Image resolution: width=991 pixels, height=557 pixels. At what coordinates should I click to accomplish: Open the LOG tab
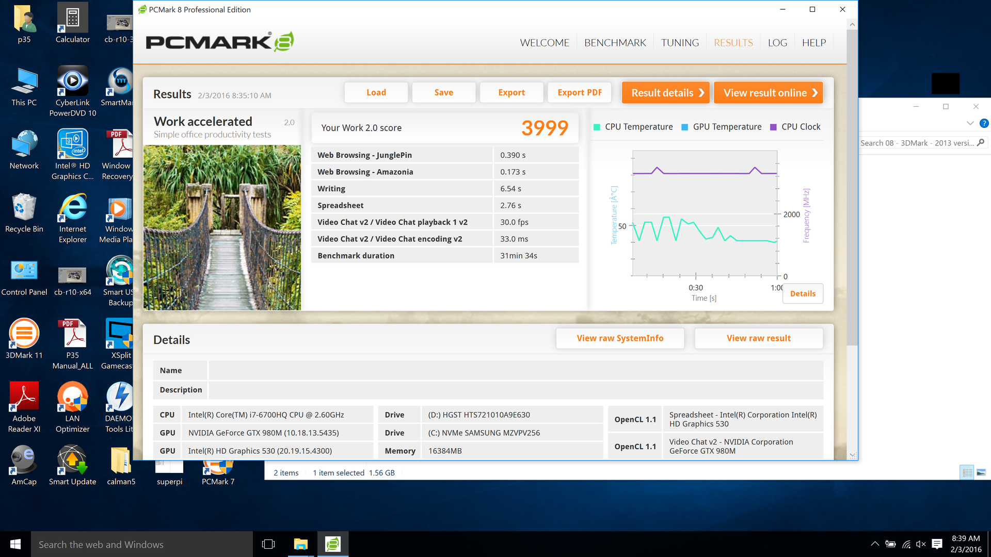pyautogui.click(x=777, y=43)
